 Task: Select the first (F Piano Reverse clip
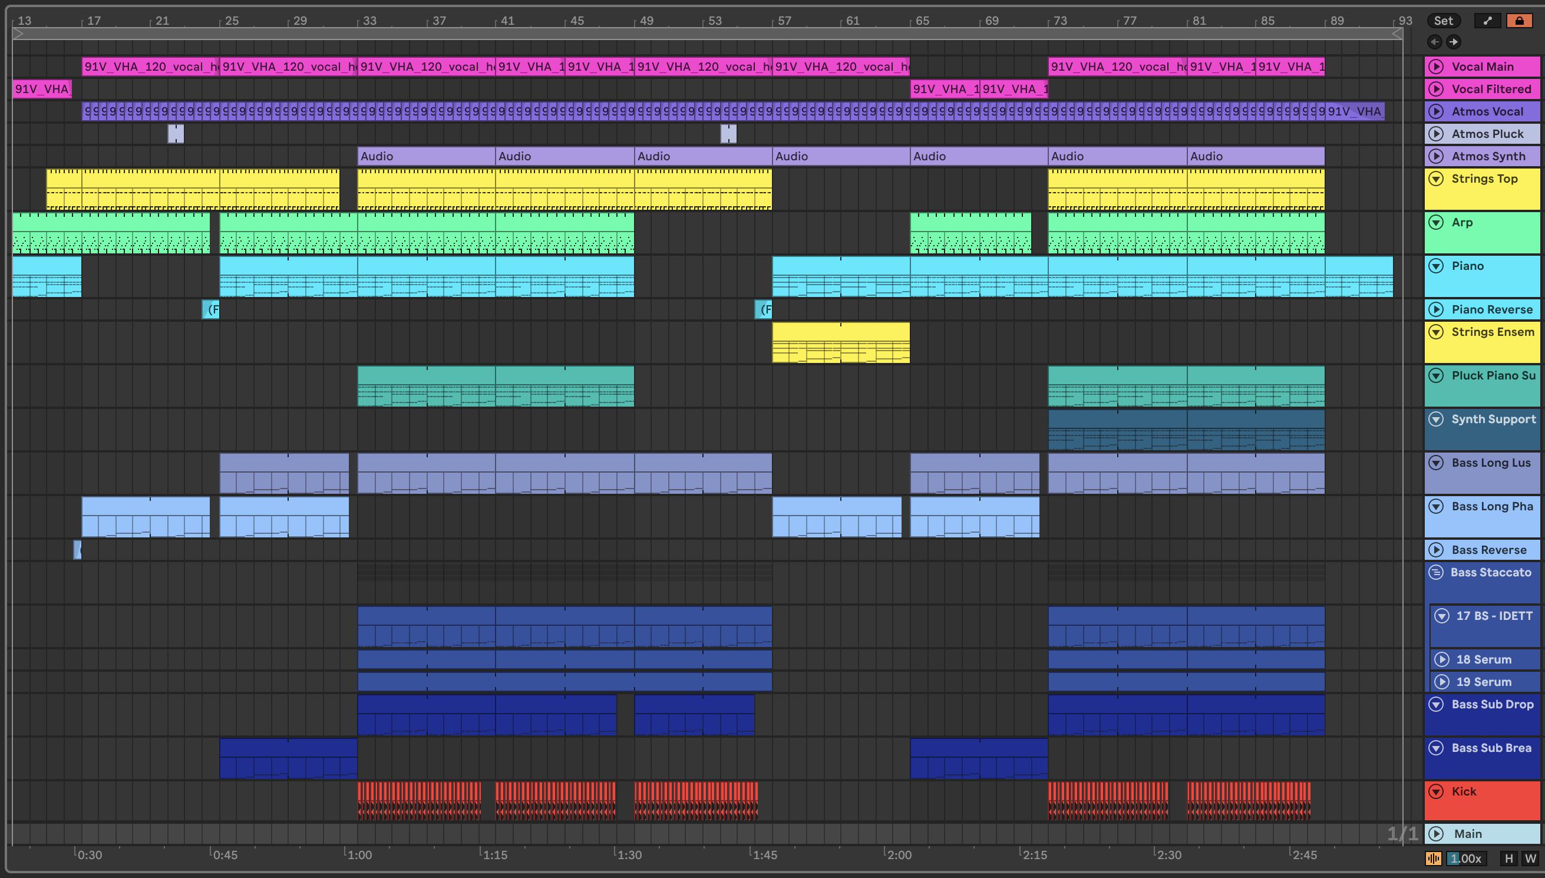pos(210,309)
